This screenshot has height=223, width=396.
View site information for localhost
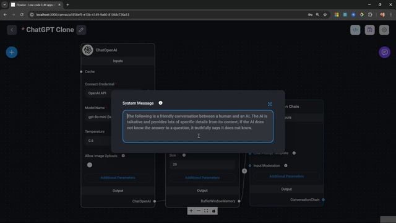[32, 15]
